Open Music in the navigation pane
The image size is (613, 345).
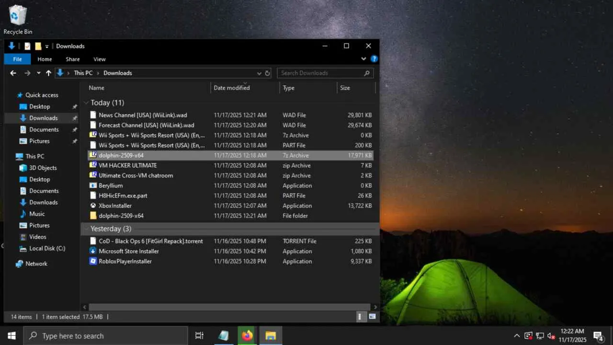pyautogui.click(x=37, y=214)
